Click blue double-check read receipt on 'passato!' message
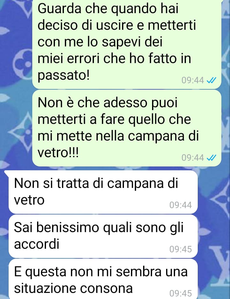 [211, 80]
